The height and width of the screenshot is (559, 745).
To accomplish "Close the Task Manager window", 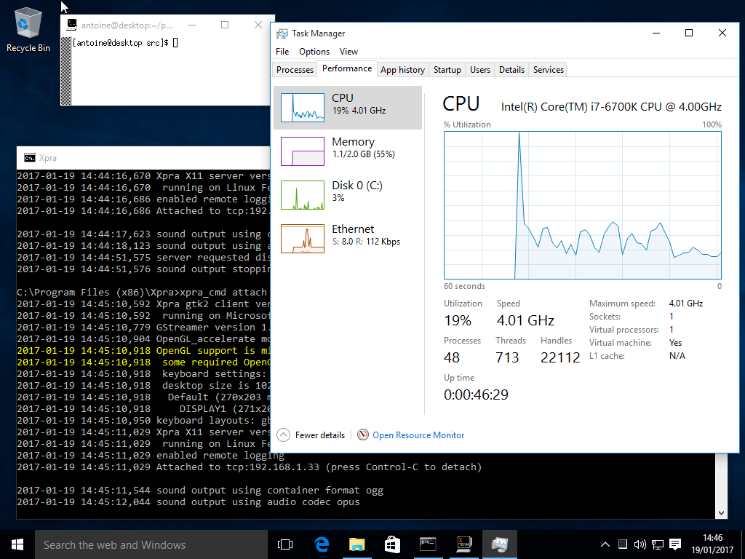I will pyautogui.click(x=722, y=33).
